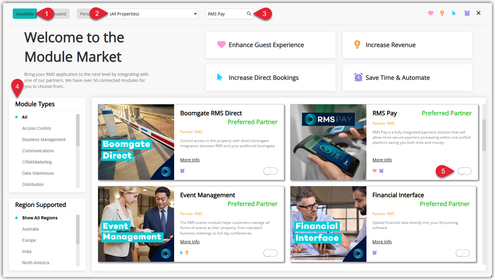Select the Enhance Guest Experience category
Screen dimensions: 495x280
tap(270, 45)
